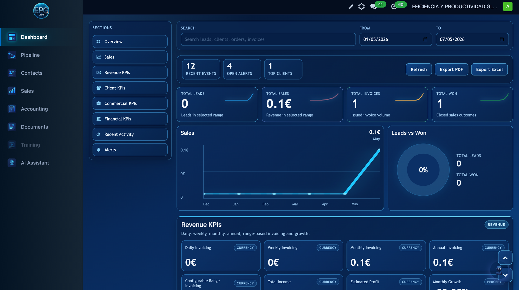Click the May peak point on Sales chart
Screen dimensions: 519x290
379,150
